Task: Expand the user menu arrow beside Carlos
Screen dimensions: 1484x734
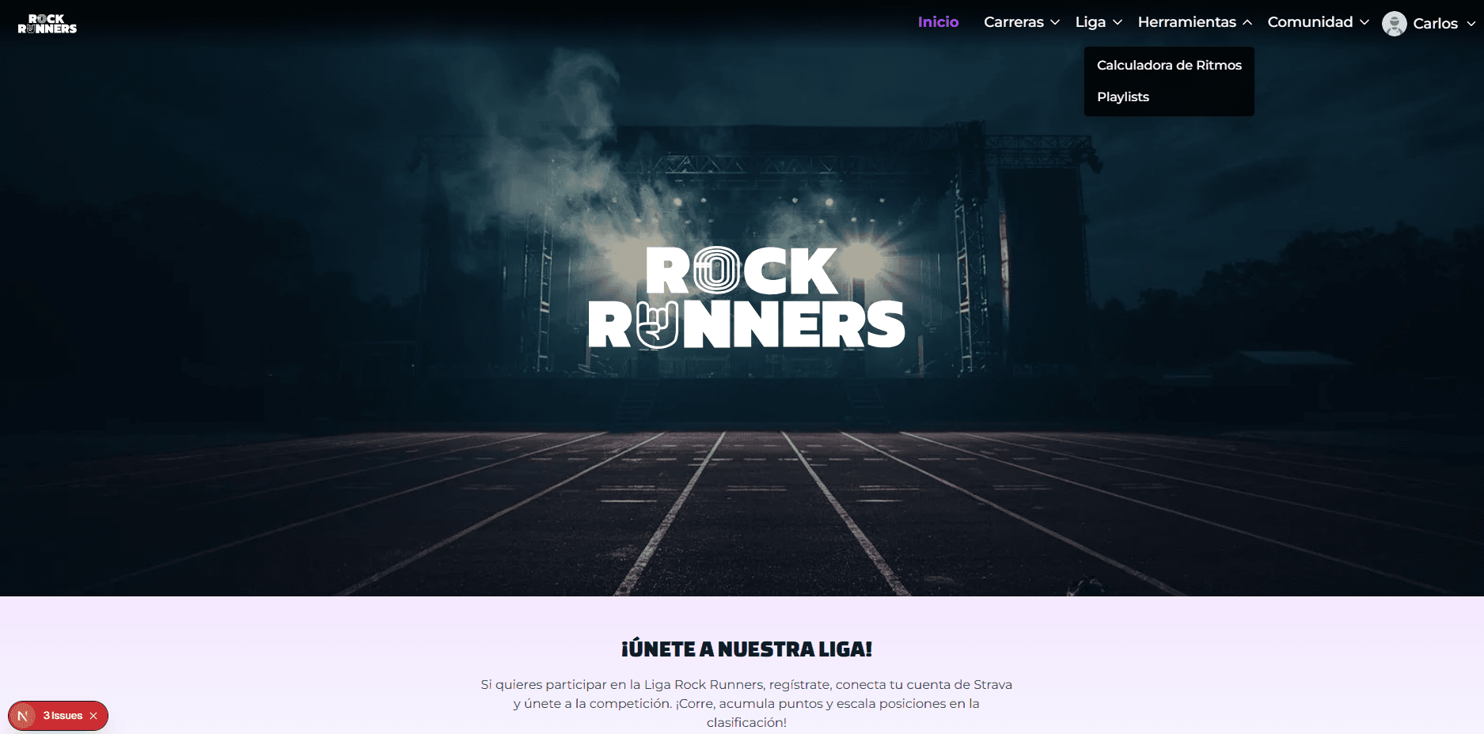Action: click(1471, 24)
